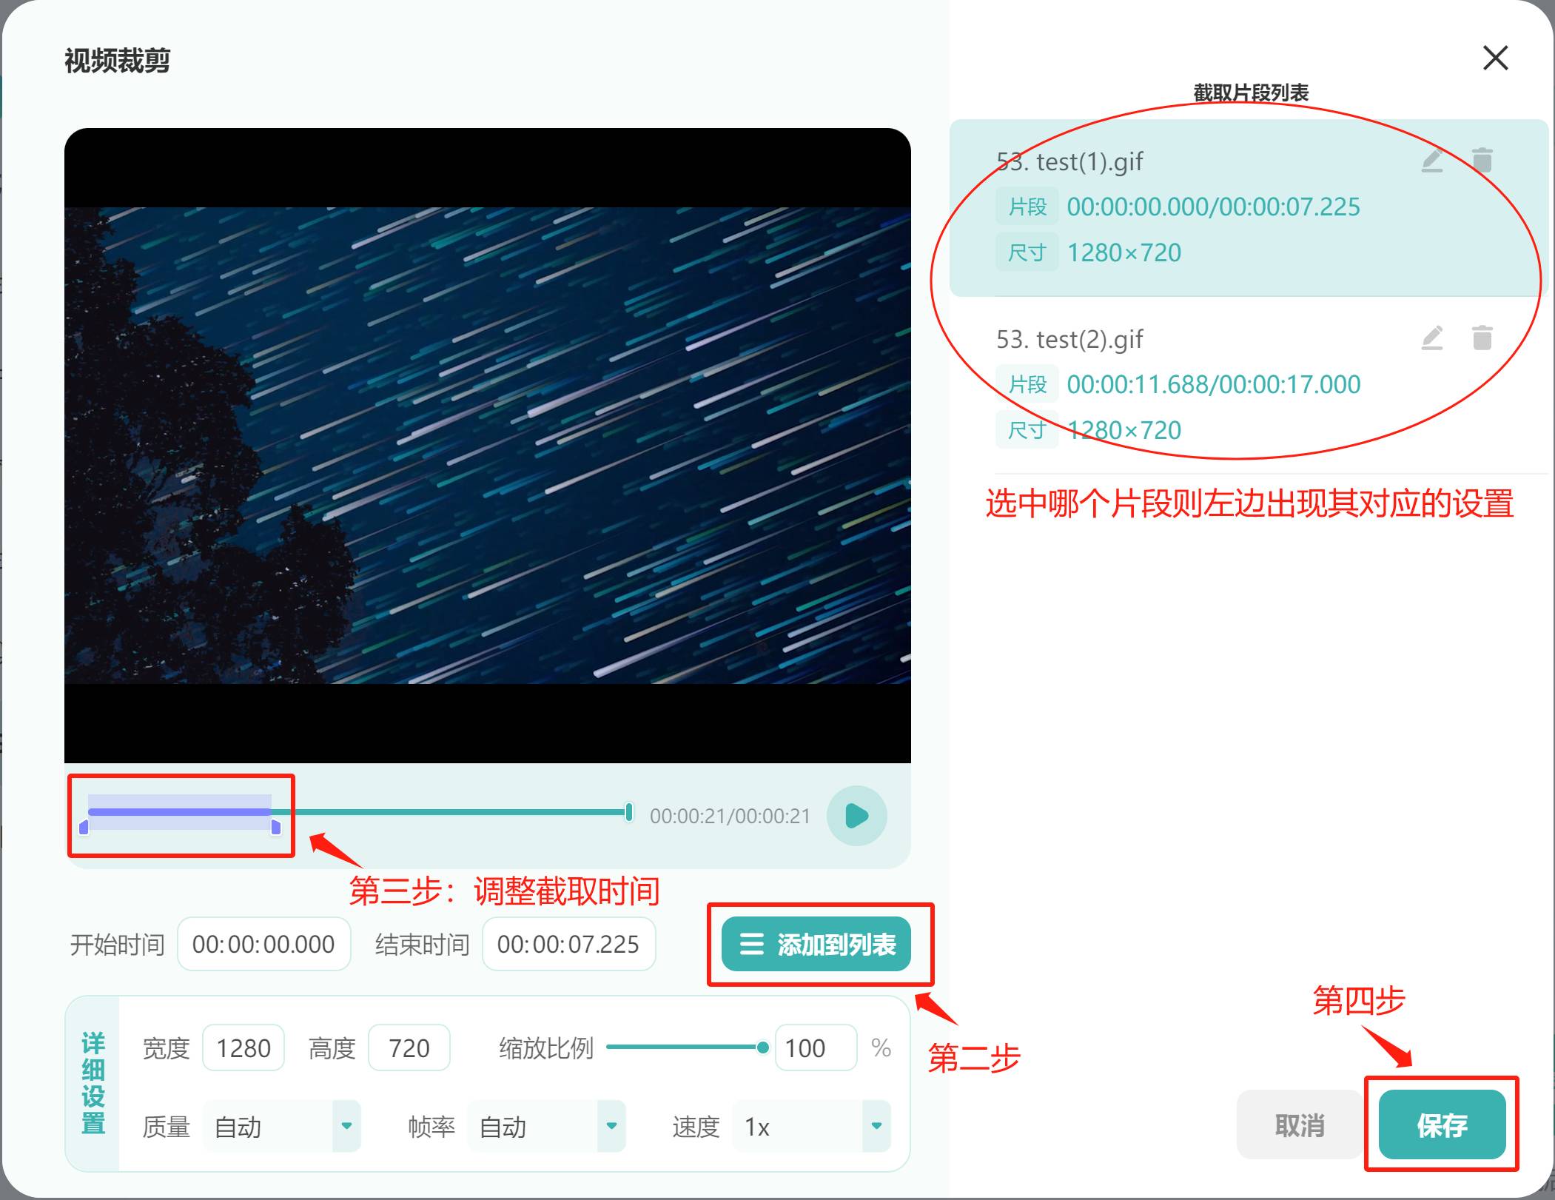
Task: Delete the test(1).gif segment with trash icon
Action: pos(1482,160)
